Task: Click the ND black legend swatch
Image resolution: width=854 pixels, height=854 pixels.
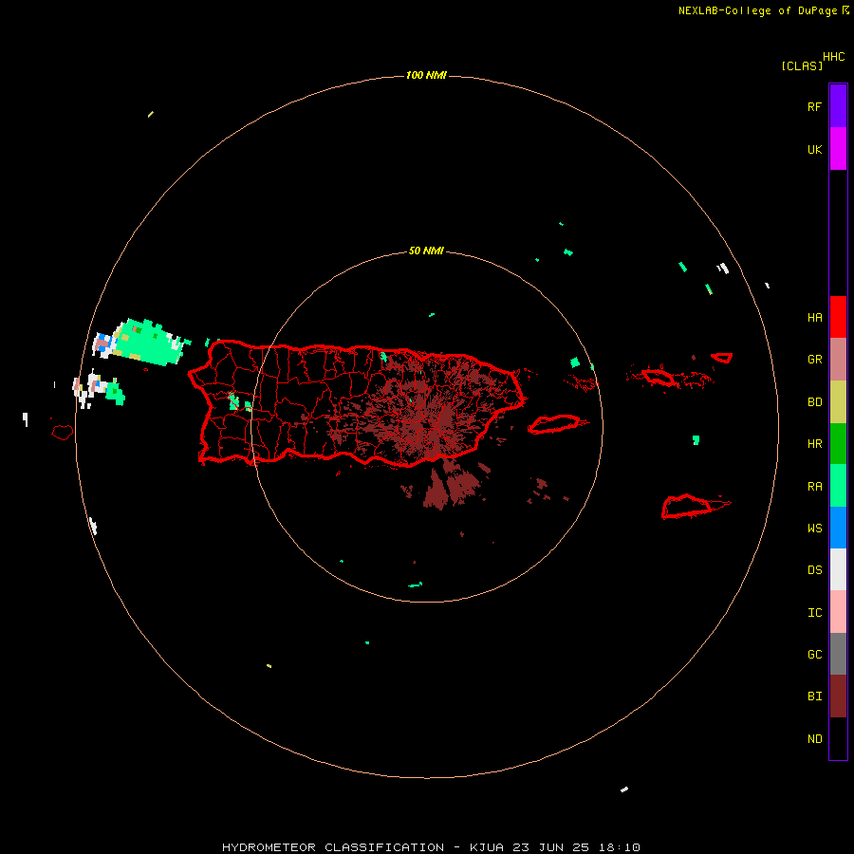Action: (x=838, y=738)
